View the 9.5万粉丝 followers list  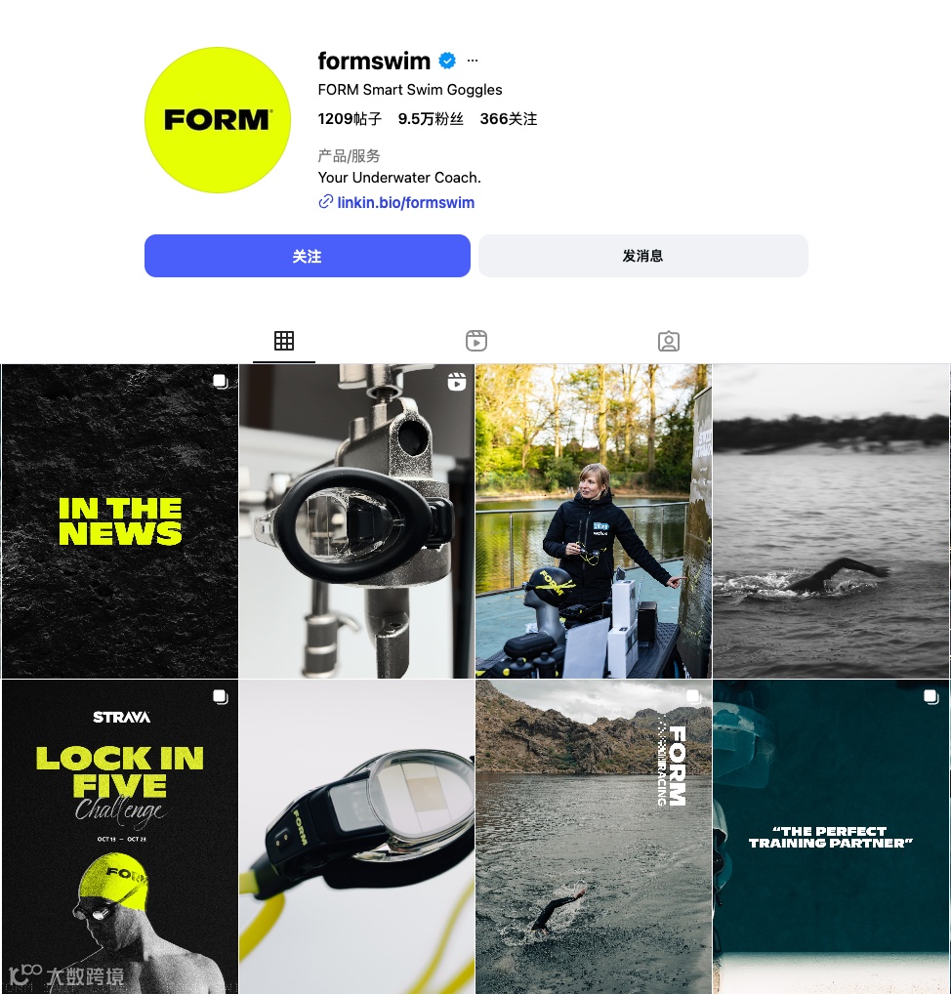tap(431, 119)
